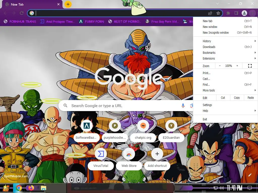Image resolution: width=258 pixels, height=193 pixels.
Task: Open the VirusTotal shortcut tile
Action: [x=101, y=159]
